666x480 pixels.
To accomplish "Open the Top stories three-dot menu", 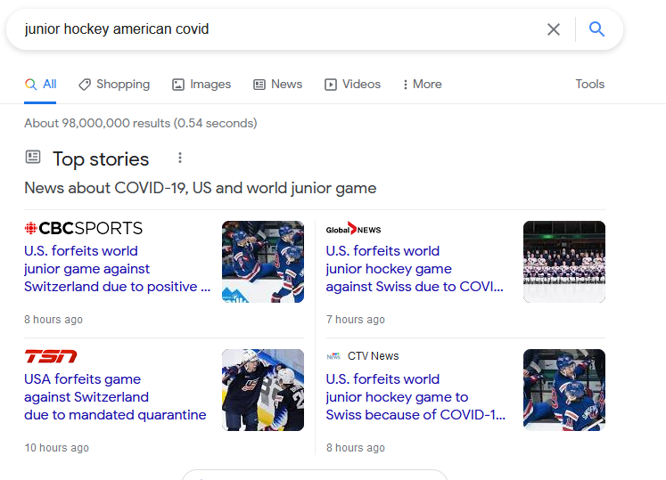I will [180, 158].
